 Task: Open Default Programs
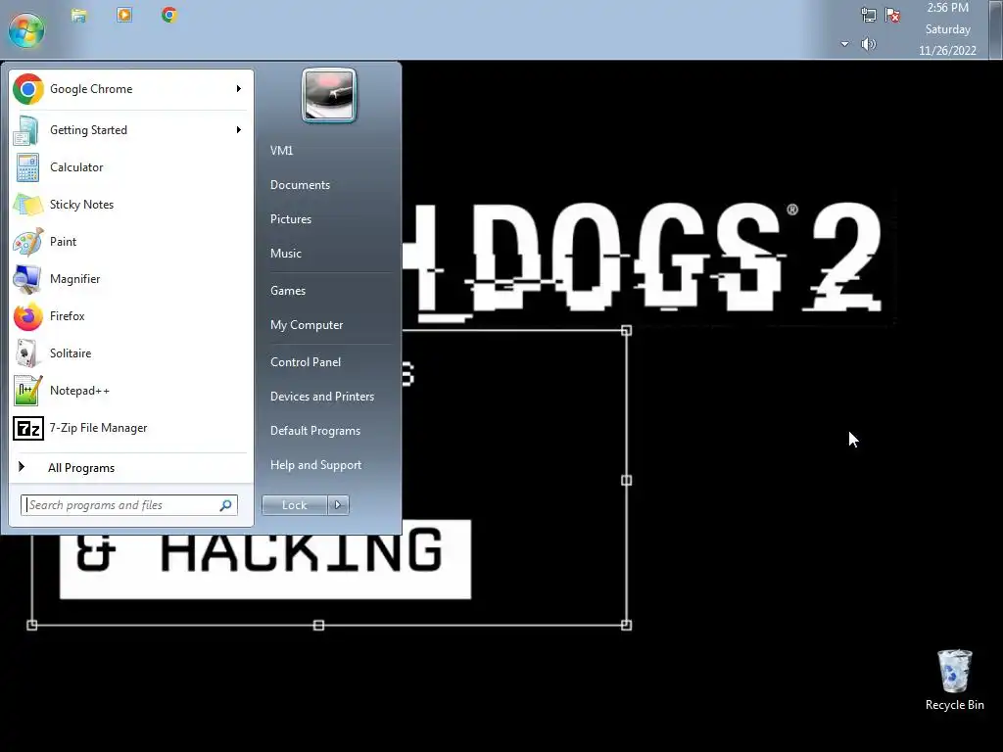click(315, 431)
